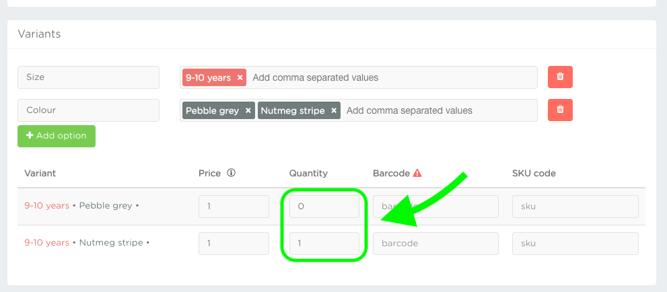The image size is (667, 292).
Task: Focus the Size option name field
Action: (x=88, y=77)
